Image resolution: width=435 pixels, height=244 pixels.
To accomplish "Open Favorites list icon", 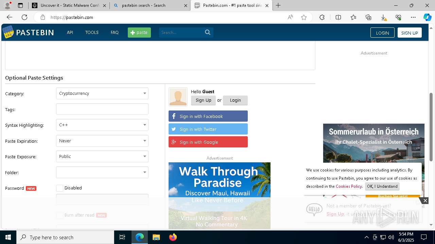I will 353,17.
